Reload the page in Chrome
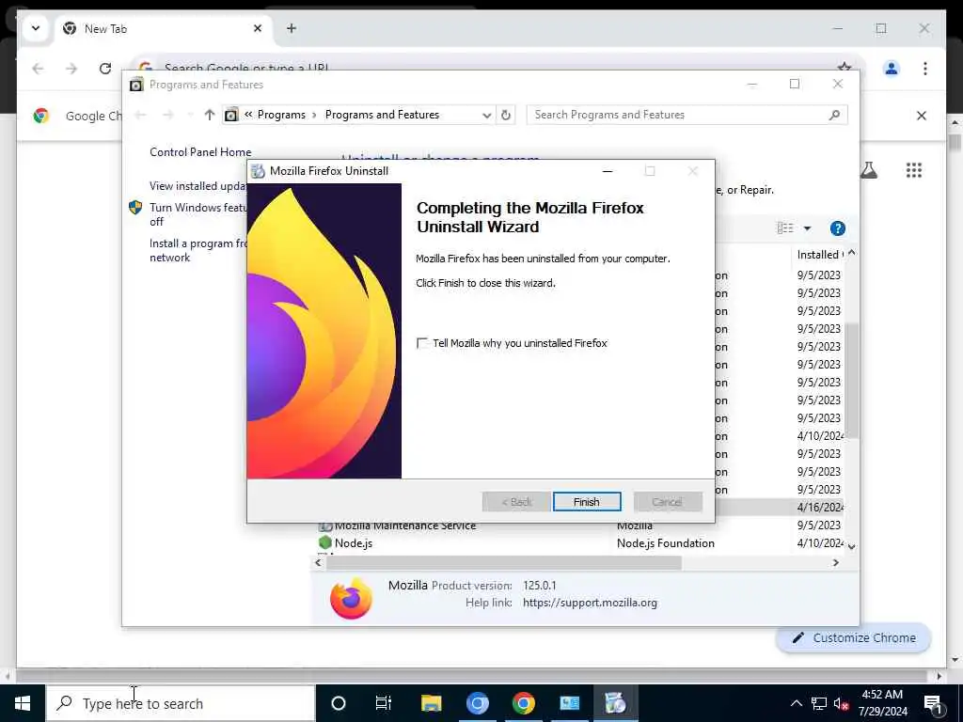This screenshot has height=722, width=963. (x=105, y=68)
